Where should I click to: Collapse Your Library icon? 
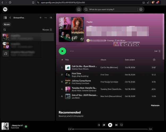pos(5,18)
